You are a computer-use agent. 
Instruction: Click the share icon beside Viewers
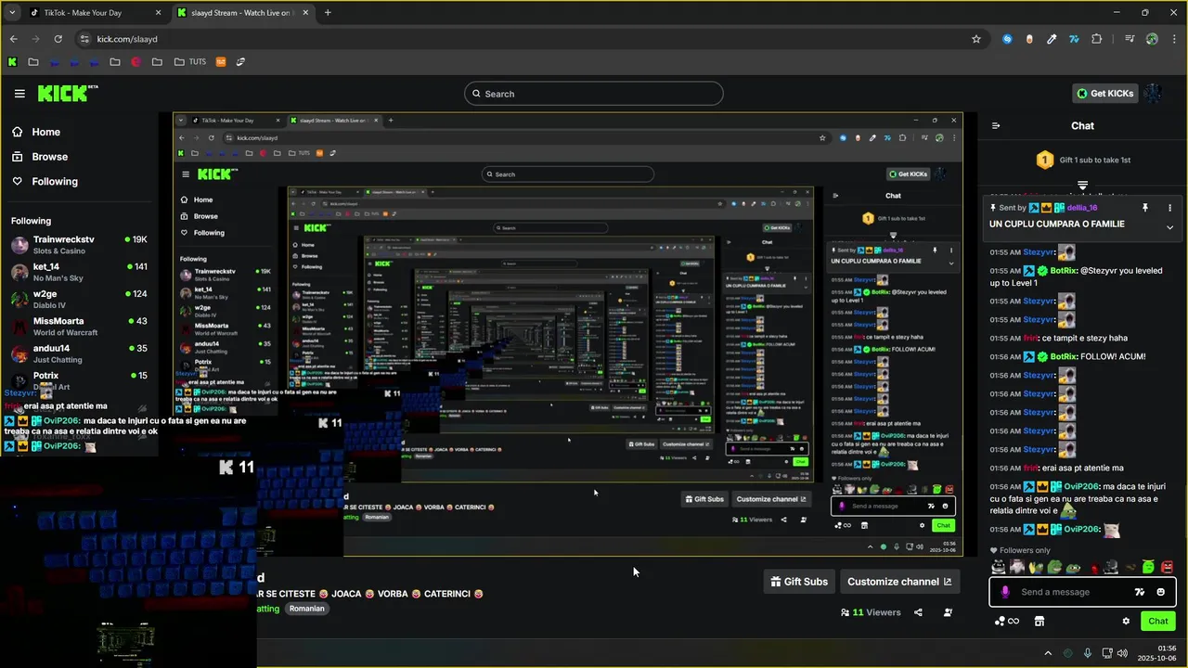918,612
